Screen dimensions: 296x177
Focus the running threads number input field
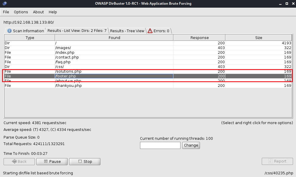160,145
